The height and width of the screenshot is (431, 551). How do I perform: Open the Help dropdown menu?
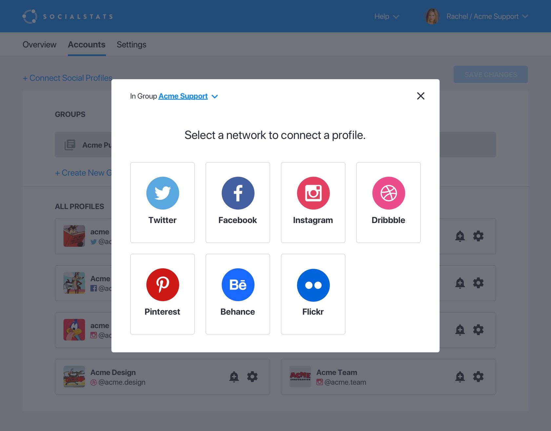coord(386,16)
